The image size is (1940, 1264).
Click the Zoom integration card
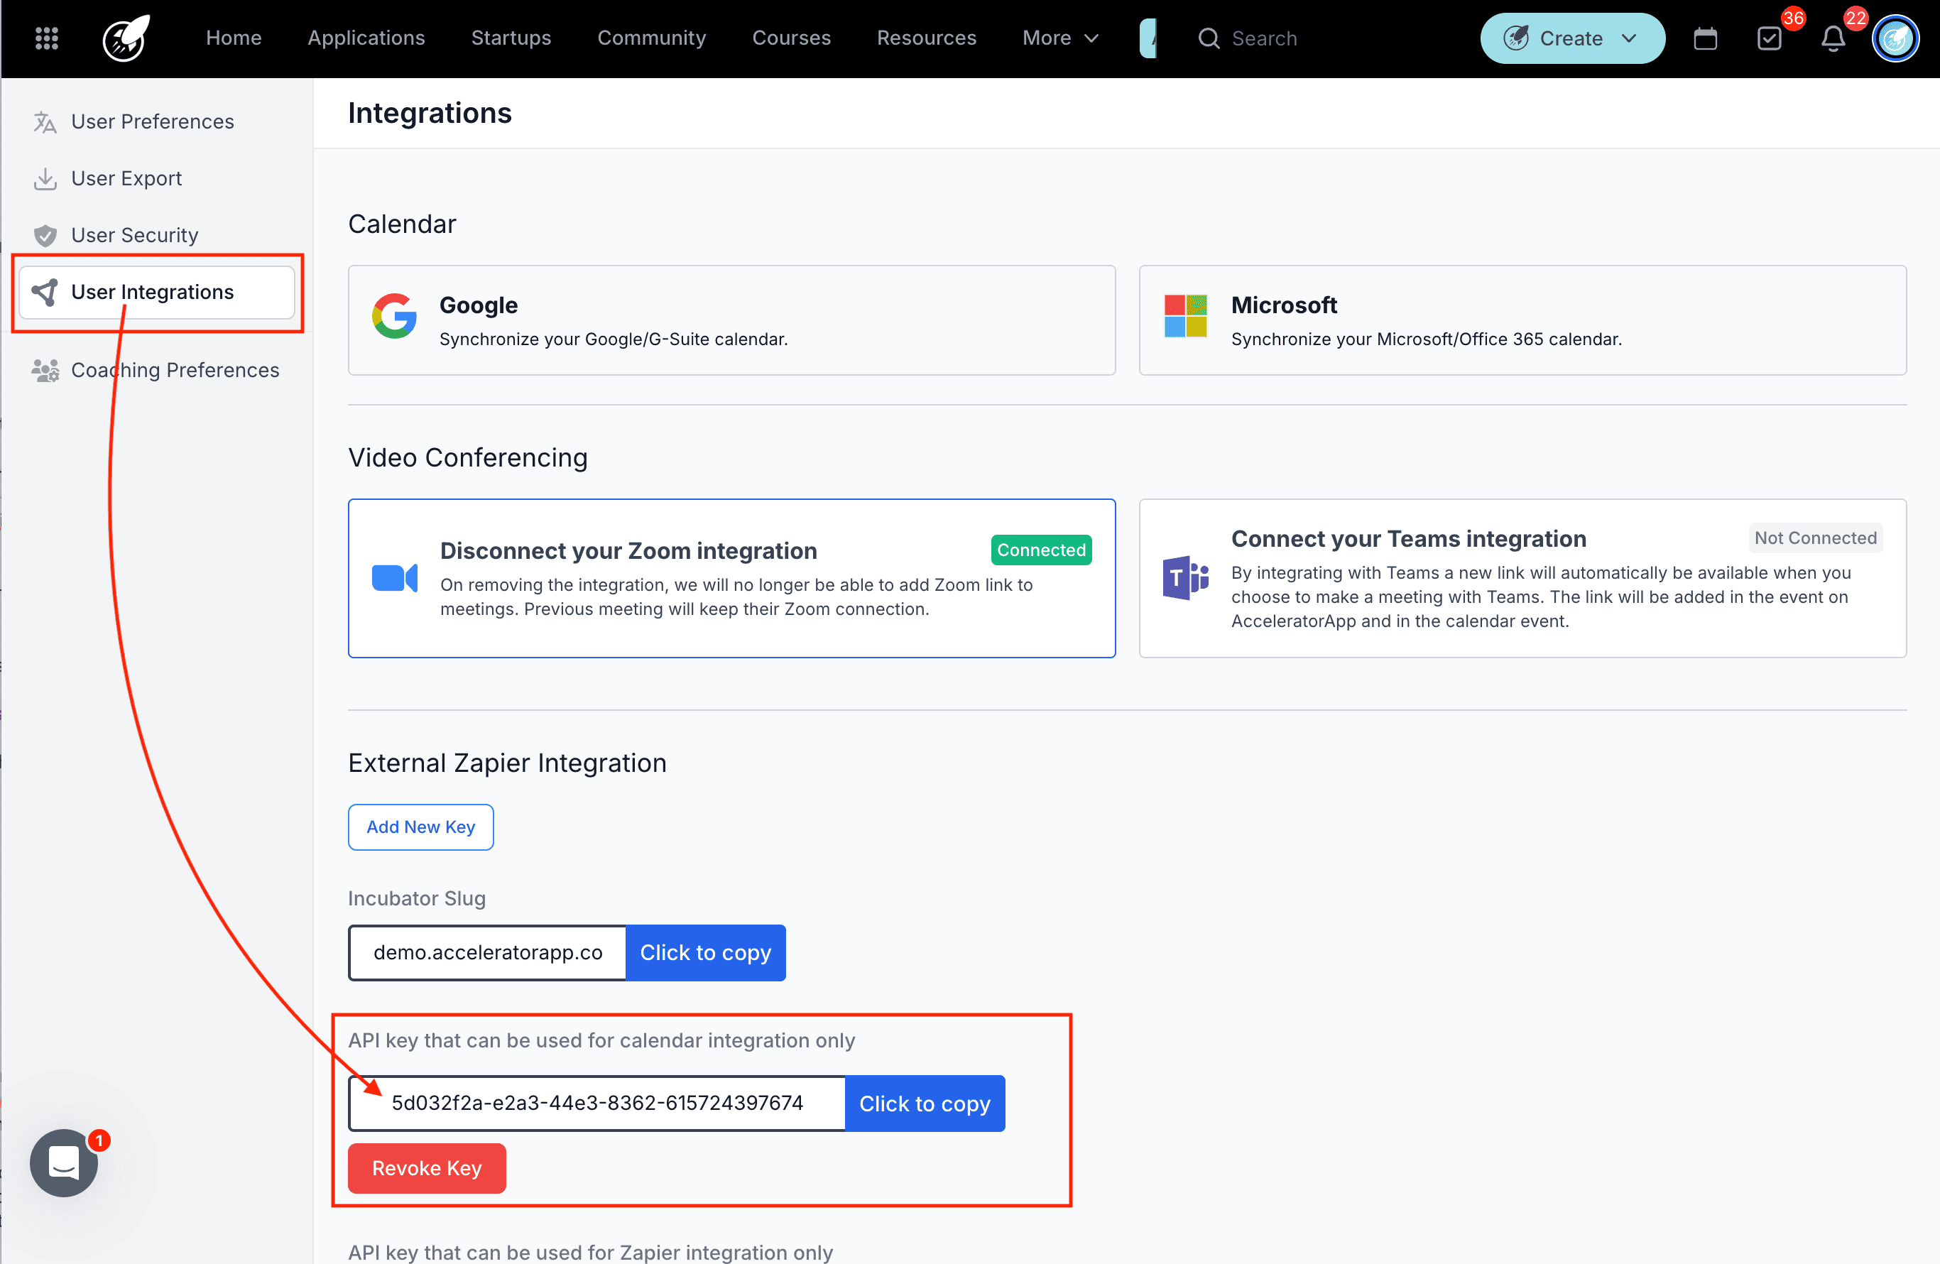pos(731,578)
